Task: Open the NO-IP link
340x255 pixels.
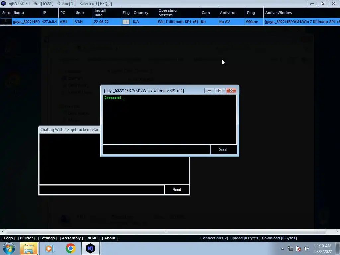Action: point(92,238)
